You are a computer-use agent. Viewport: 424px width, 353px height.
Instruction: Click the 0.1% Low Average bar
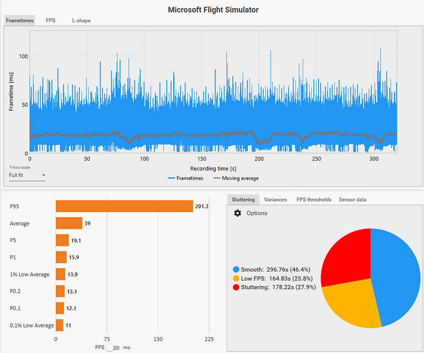coord(59,325)
